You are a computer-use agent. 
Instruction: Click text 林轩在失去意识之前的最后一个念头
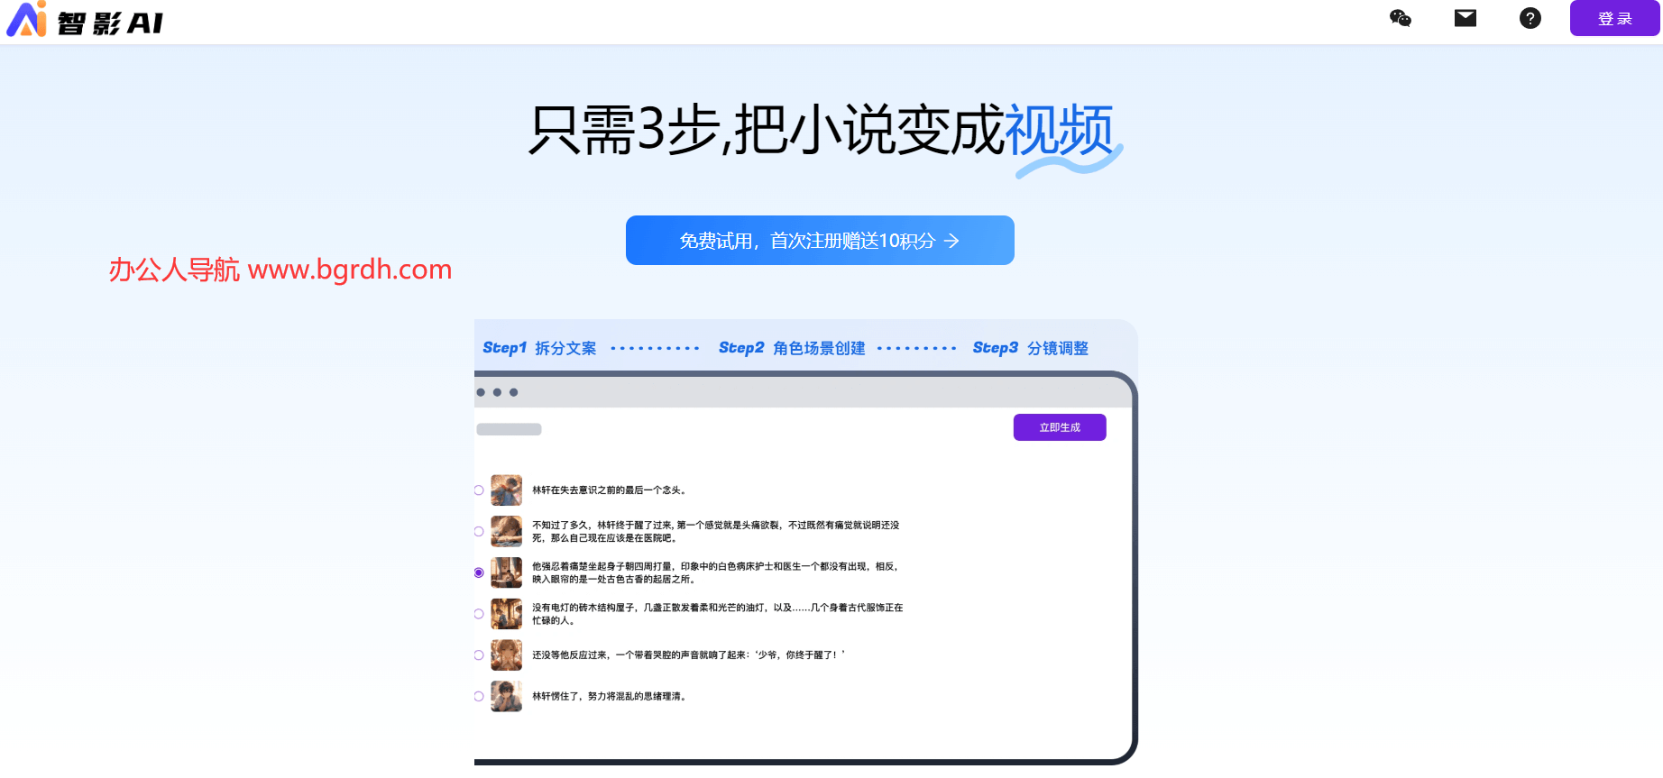click(x=610, y=490)
